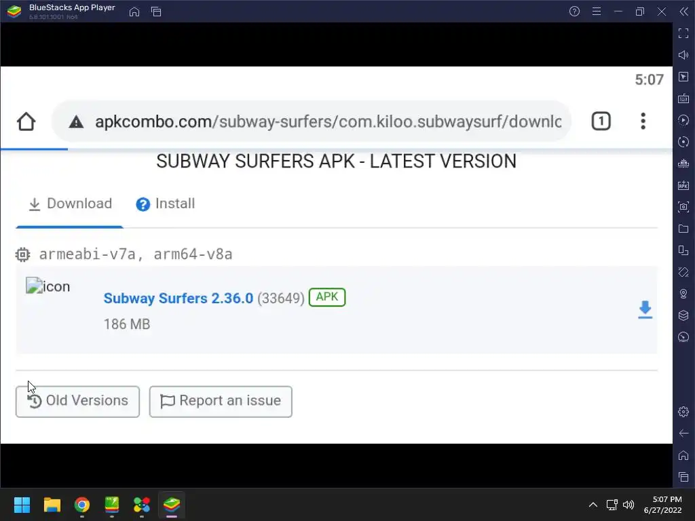Open multi-instance window icon in title bar
The width and height of the screenshot is (695, 521).
coord(156,12)
